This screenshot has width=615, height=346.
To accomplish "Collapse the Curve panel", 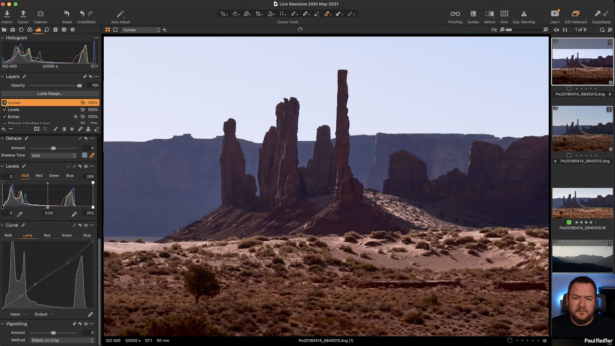I will [x=2, y=225].
